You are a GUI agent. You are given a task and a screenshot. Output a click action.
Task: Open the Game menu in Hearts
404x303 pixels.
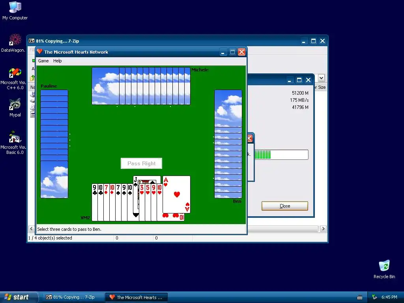click(43, 61)
